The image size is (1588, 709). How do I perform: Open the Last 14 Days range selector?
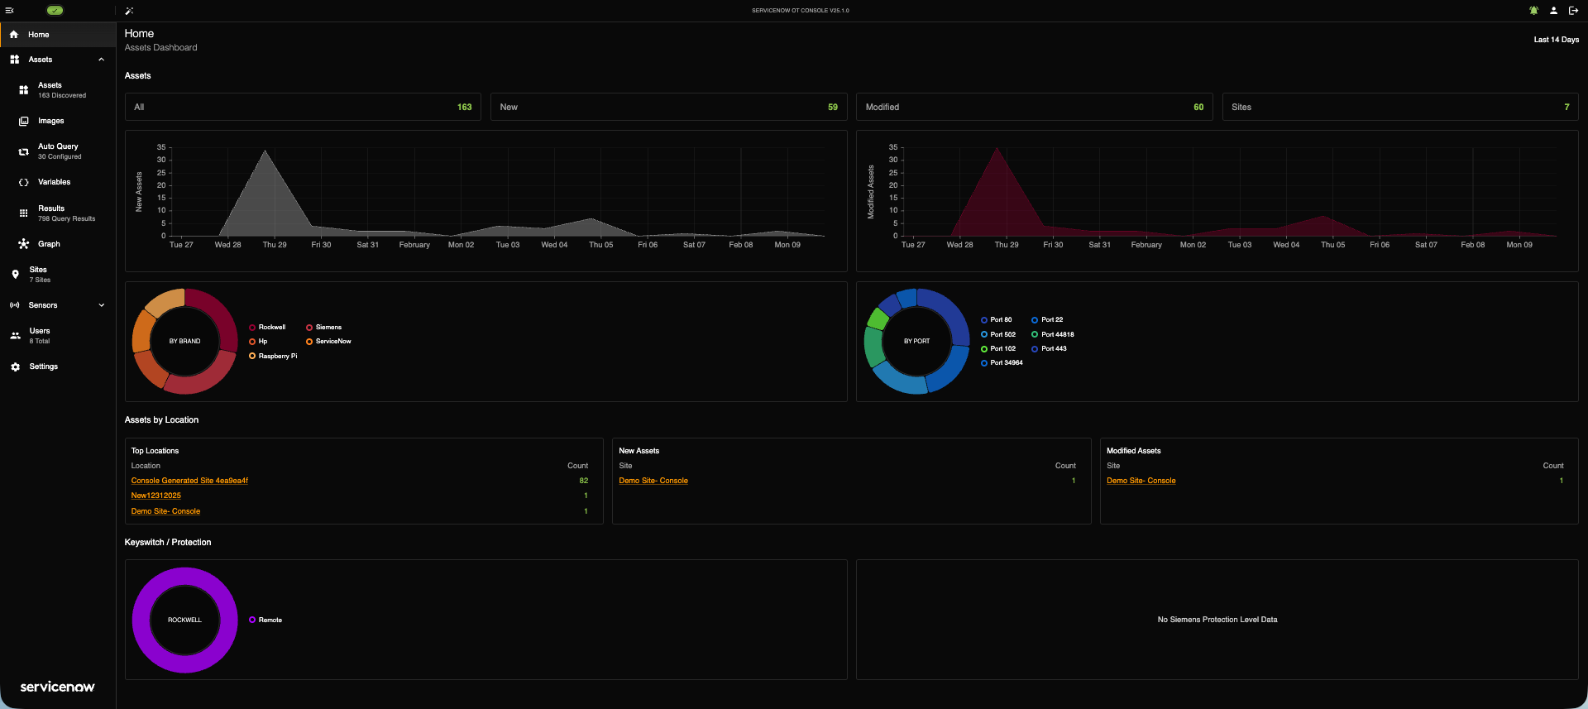(x=1556, y=40)
